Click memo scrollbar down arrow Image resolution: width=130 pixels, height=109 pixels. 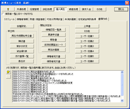[122, 101]
